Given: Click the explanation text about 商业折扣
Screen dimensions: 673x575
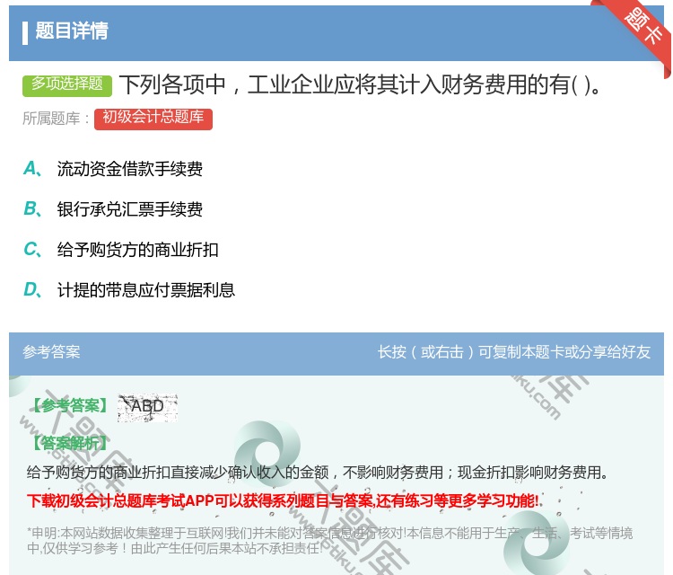Looking at the screenshot, I should tap(318, 473).
